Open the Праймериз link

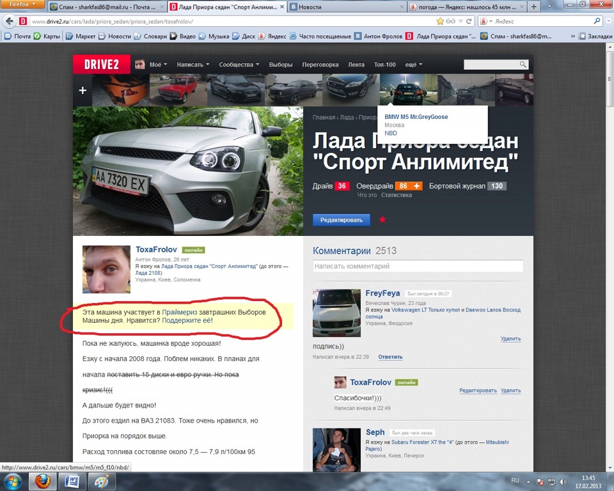tap(179, 312)
